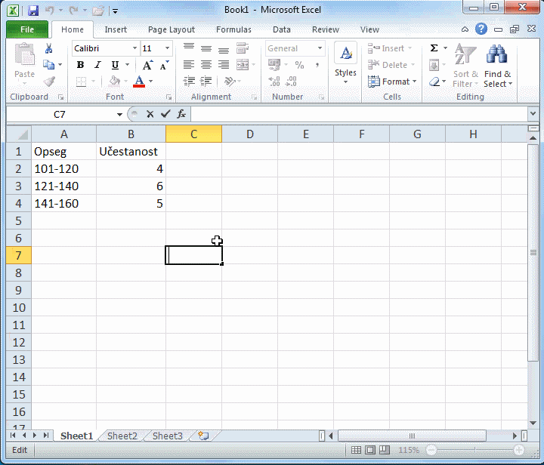This screenshot has height=465, width=544.
Task: Open the Formulas ribbon tab
Action: (x=233, y=29)
